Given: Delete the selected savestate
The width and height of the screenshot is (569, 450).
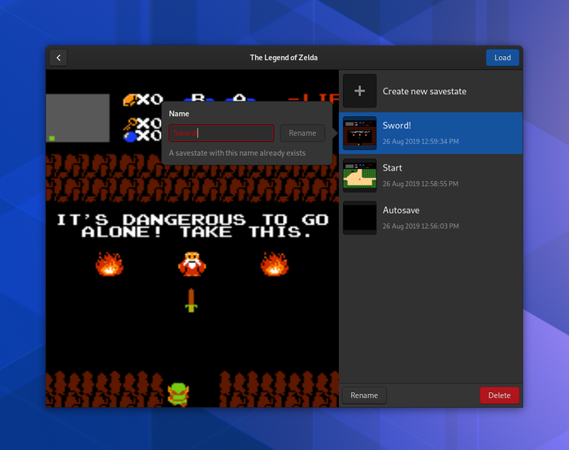Looking at the screenshot, I should [499, 396].
